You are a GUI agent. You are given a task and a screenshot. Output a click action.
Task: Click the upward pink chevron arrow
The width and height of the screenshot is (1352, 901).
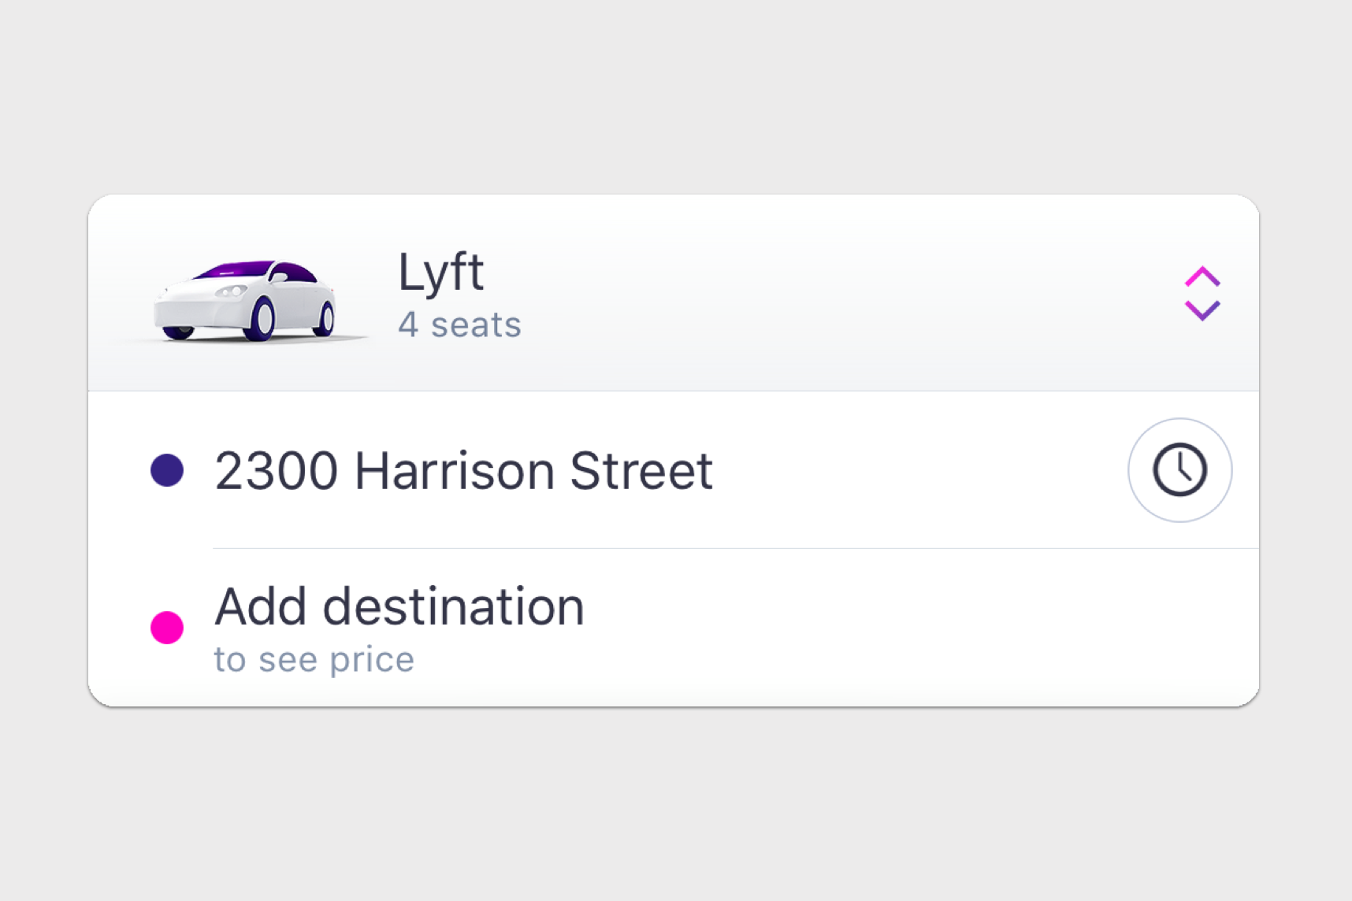[1202, 276]
